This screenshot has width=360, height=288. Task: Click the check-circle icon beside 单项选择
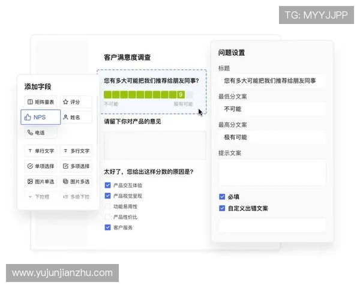[30, 166]
